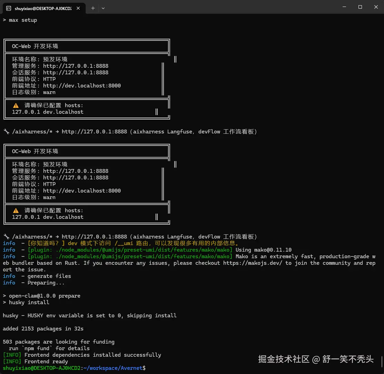Open a new terminal tab

[93, 8]
